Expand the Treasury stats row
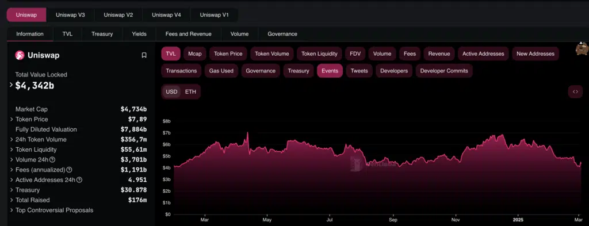Image resolution: width=589 pixels, height=226 pixels. point(12,190)
